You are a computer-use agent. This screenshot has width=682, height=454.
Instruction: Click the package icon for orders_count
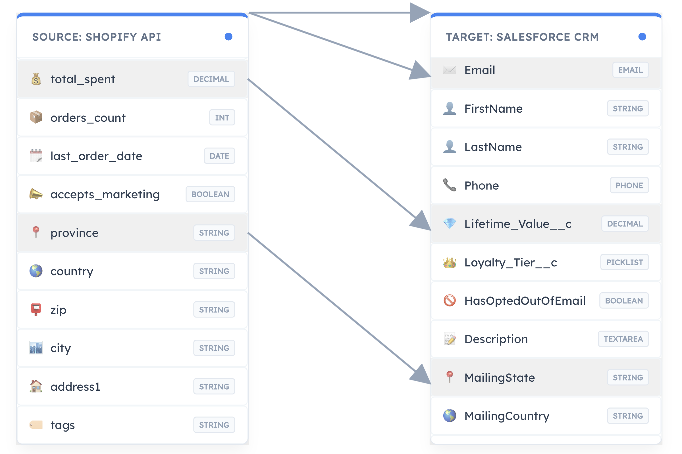pyautogui.click(x=36, y=117)
